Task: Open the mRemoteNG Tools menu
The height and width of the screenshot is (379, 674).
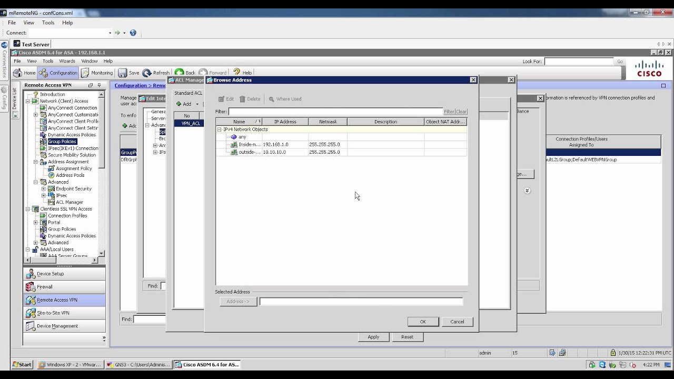Action: [x=48, y=23]
